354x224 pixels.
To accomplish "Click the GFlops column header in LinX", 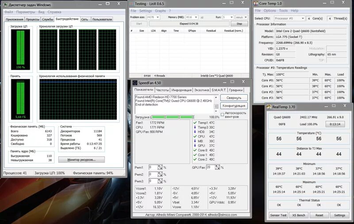I will click(x=192, y=31).
